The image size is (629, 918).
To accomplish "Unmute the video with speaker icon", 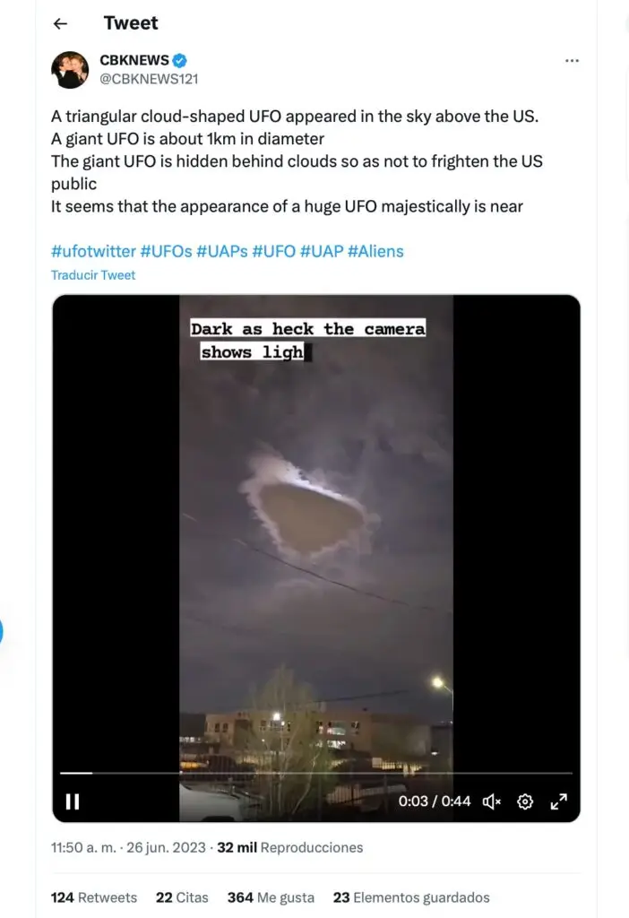I will click(x=492, y=801).
